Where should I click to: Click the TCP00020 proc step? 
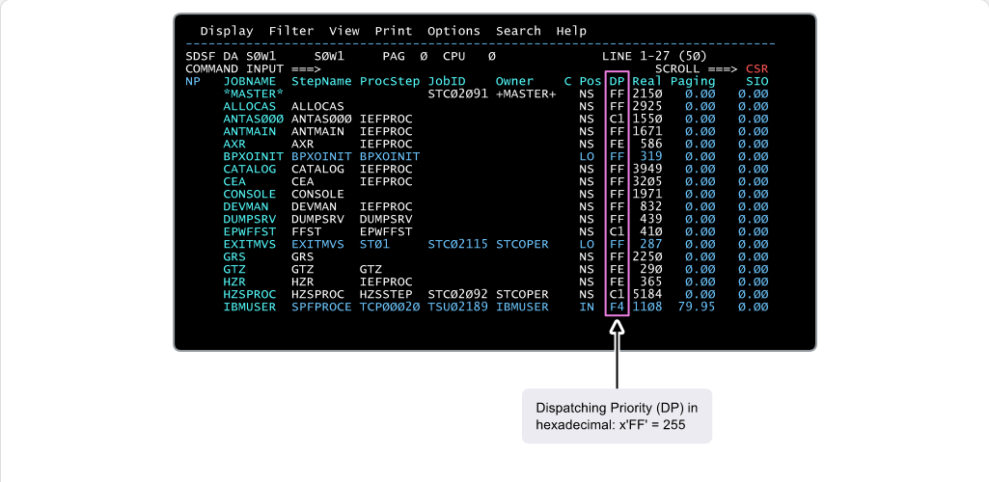coord(389,307)
